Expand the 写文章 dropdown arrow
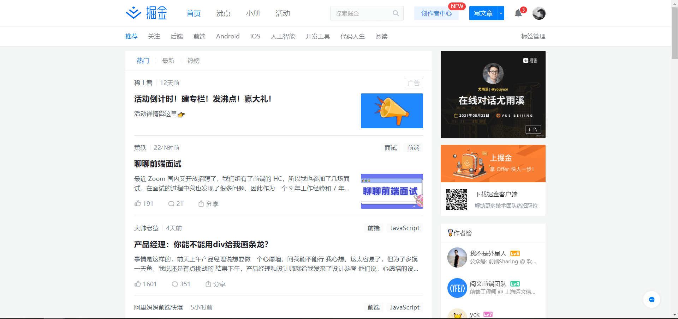The image size is (678, 319). [x=501, y=13]
